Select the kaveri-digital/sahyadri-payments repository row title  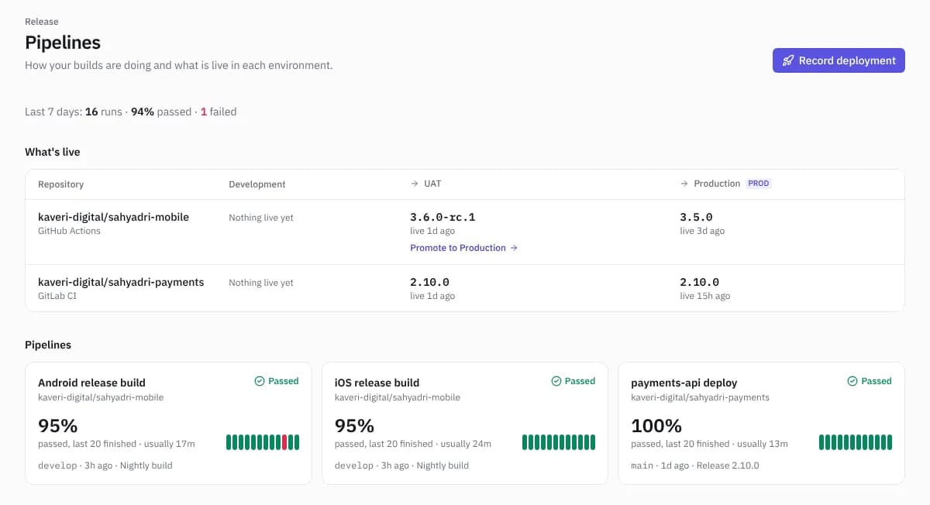click(121, 282)
